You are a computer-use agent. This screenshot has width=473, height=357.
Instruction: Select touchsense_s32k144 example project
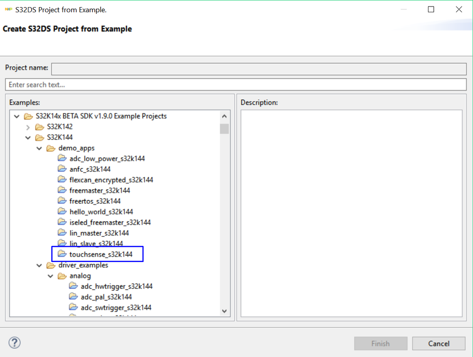pyautogui.click(x=101, y=254)
